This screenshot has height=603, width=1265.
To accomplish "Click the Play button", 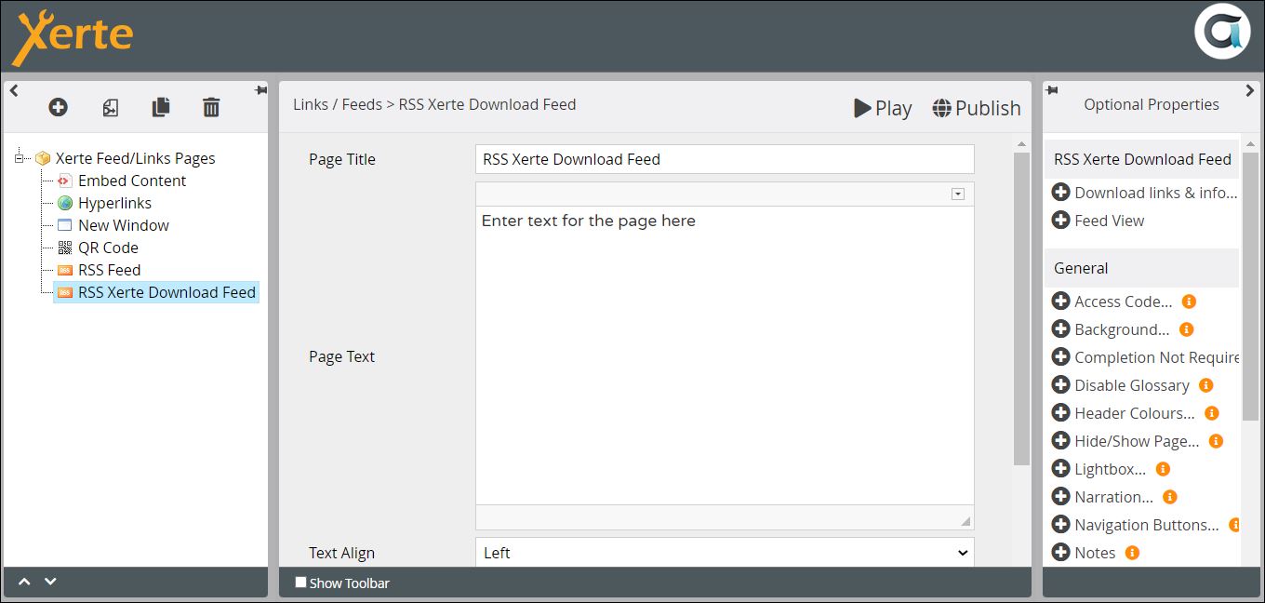I will pos(883,108).
